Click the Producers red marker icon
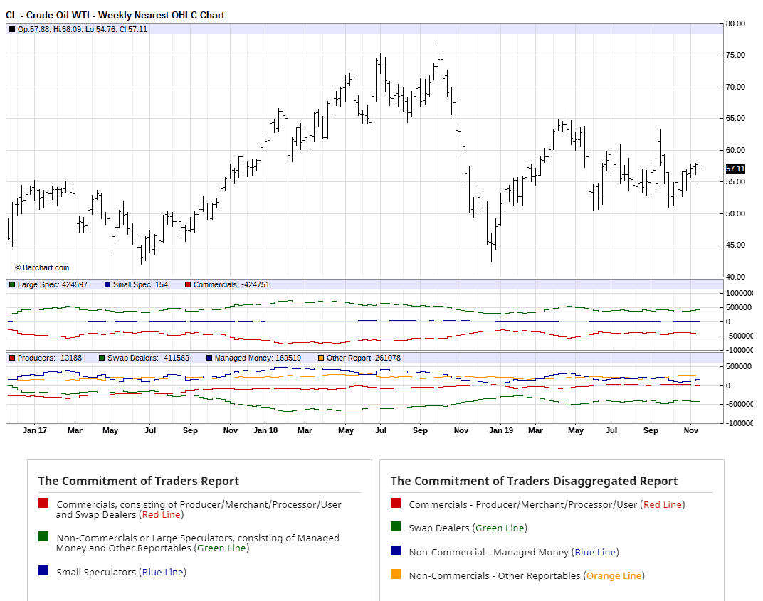Viewport: 763px width, 601px height. 12,358
